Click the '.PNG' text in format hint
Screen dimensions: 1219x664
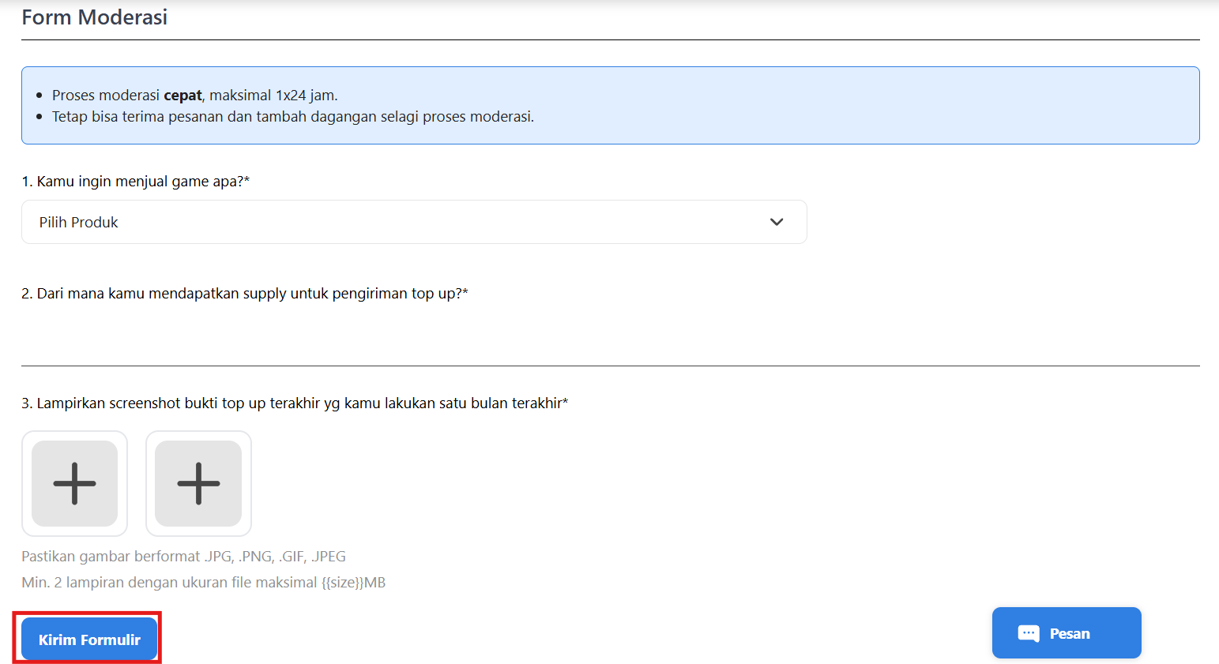coord(256,557)
